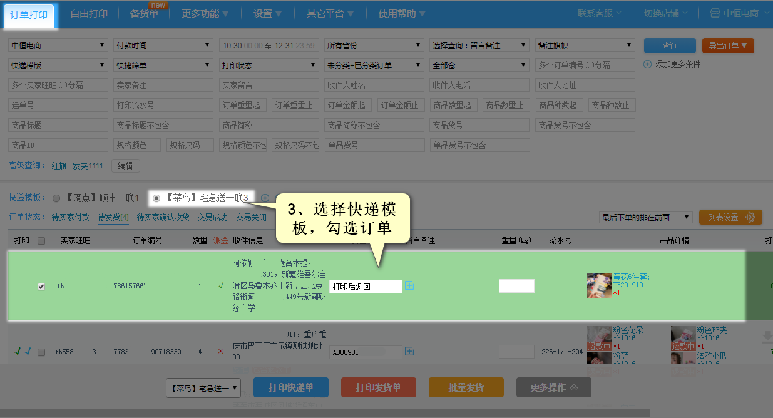Click the 收件人姓名 input field
773x418 pixels.
374,86
